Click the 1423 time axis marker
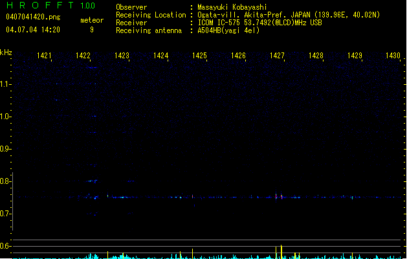Image resolution: width=407 pixels, height=259 pixels. tap(122, 56)
